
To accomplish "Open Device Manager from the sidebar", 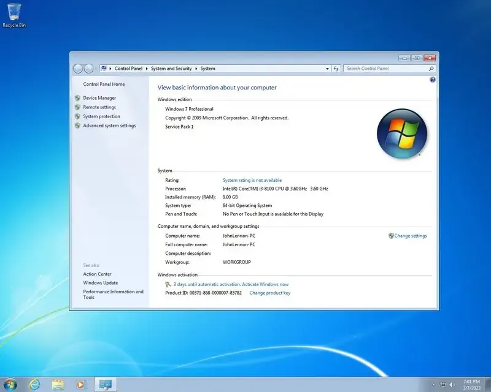I will (x=99, y=98).
